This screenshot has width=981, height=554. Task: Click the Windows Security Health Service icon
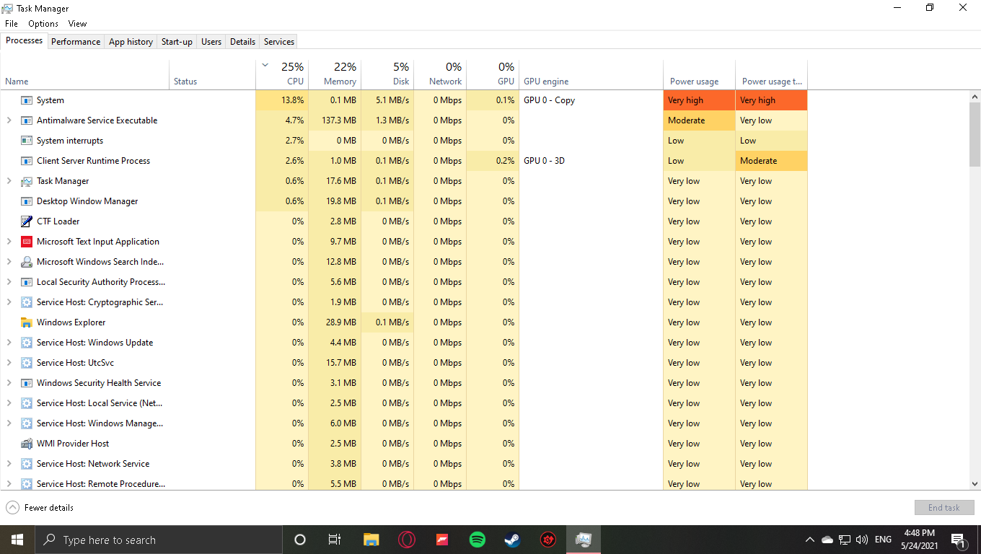[27, 383]
